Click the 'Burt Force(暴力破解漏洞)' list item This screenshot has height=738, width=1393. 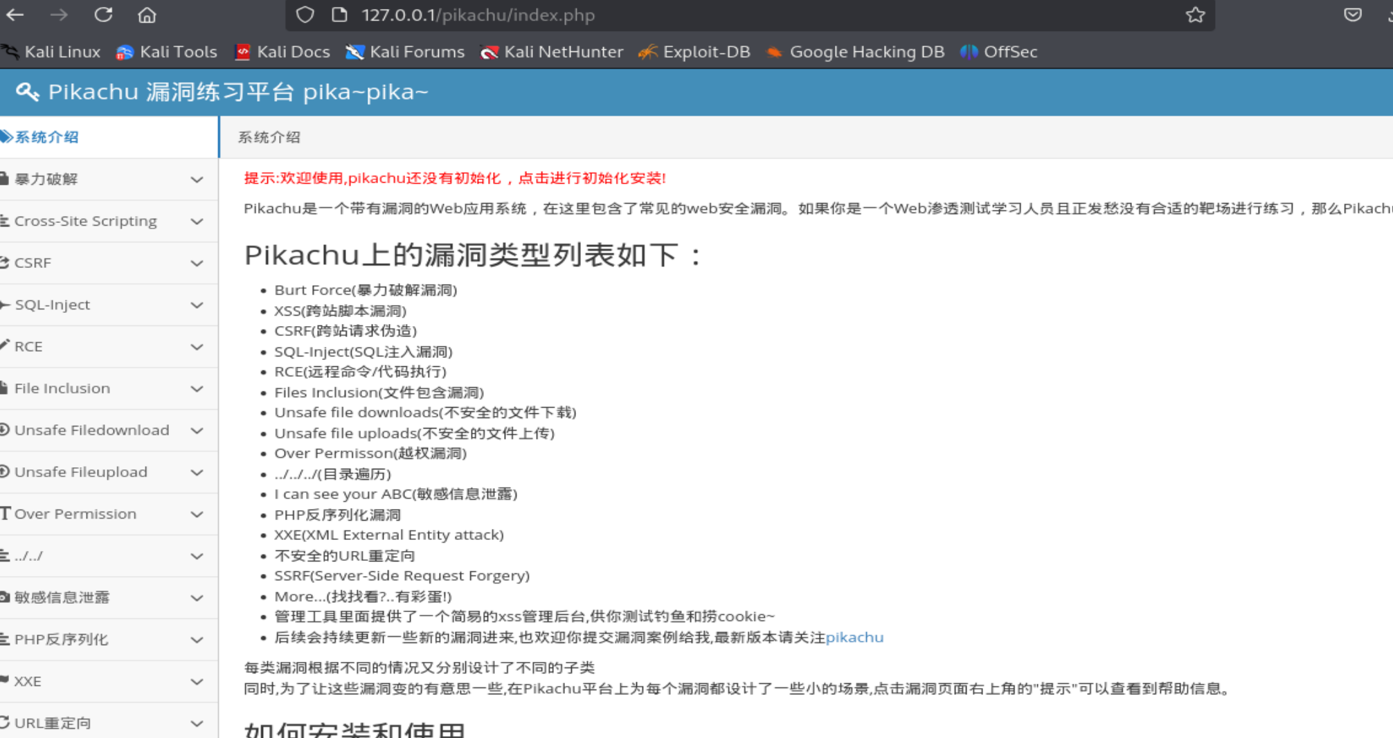click(366, 290)
